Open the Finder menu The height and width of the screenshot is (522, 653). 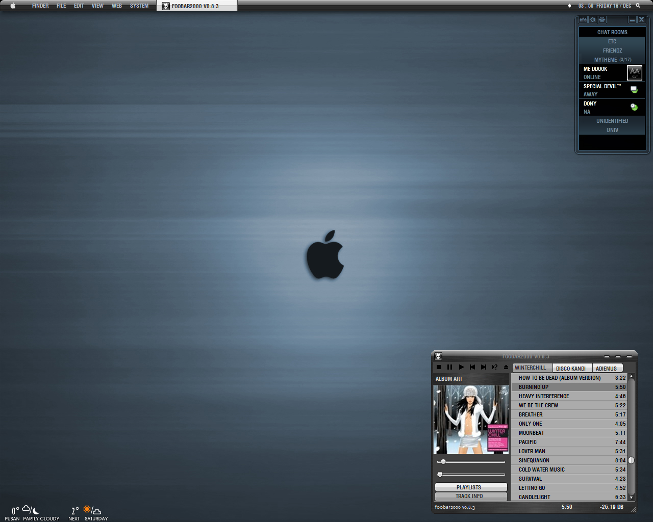[40, 6]
